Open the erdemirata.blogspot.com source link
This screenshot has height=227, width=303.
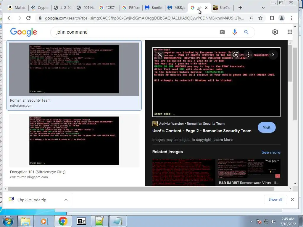29,177
